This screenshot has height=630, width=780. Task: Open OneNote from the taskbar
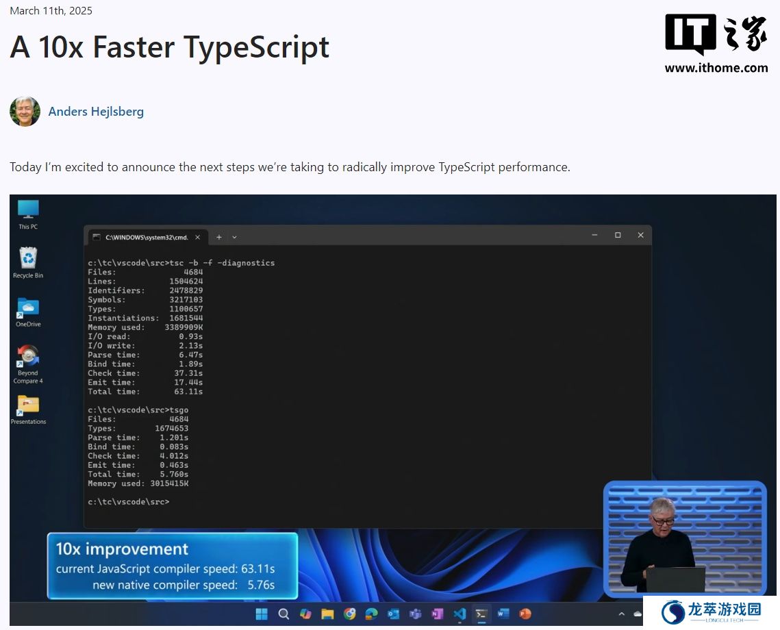[437, 614]
